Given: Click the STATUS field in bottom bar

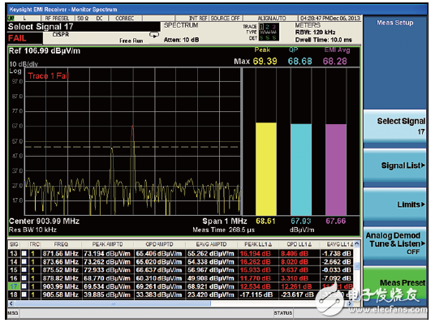Looking at the screenshot, I should (283, 313).
